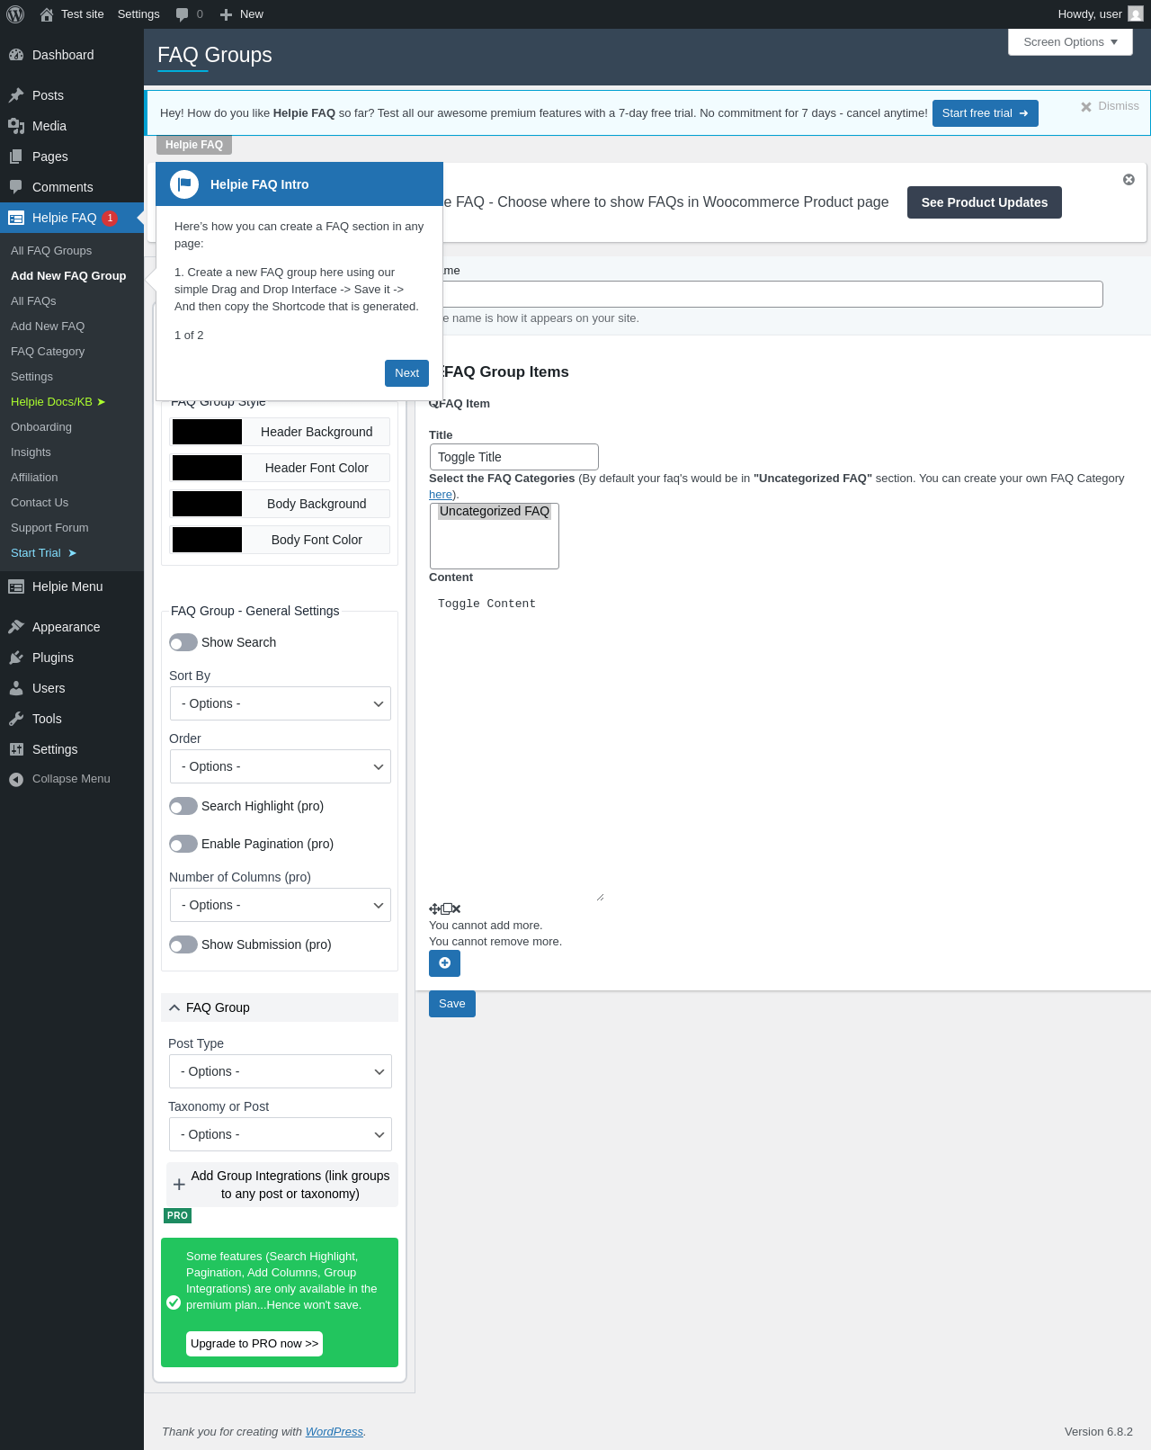This screenshot has width=1151, height=1450.
Task: Click the Posts pin icon
Action: pos(16,95)
